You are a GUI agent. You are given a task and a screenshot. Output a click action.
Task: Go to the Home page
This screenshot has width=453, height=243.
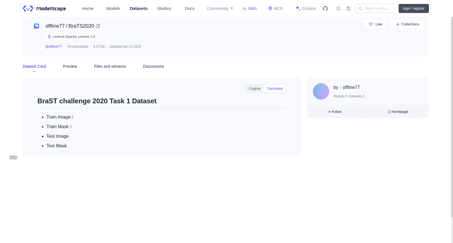[88, 8]
